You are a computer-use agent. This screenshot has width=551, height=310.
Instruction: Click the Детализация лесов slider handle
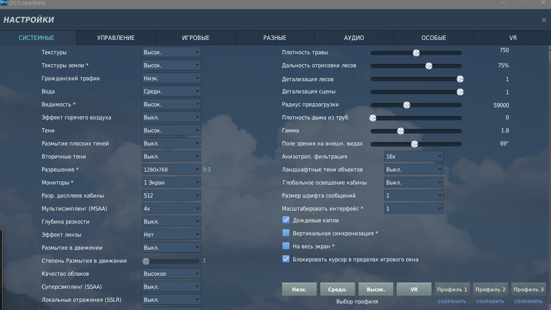click(460, 79)
